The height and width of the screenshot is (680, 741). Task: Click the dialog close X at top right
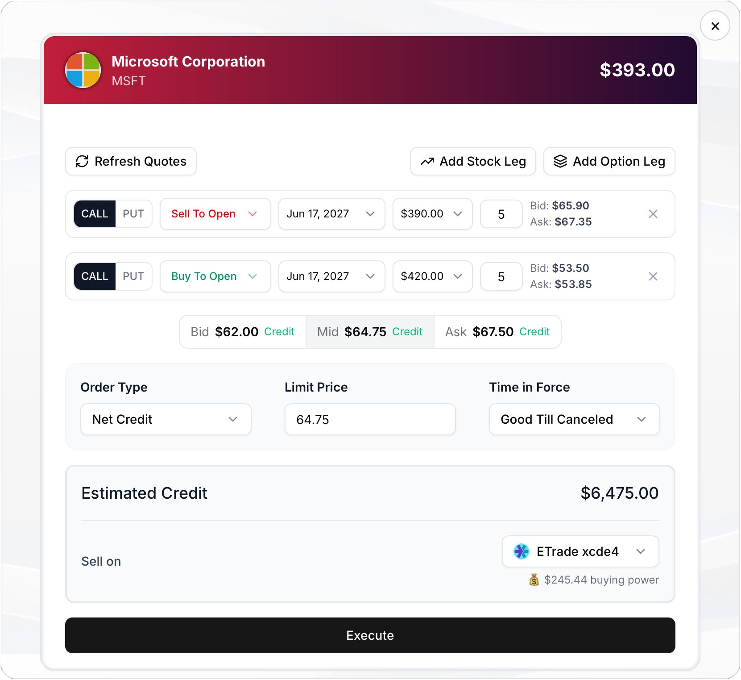pyautogui.click(x=715, y=25)
